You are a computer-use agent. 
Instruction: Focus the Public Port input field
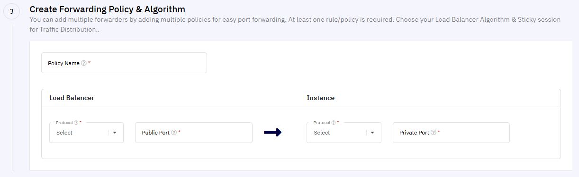193,133
